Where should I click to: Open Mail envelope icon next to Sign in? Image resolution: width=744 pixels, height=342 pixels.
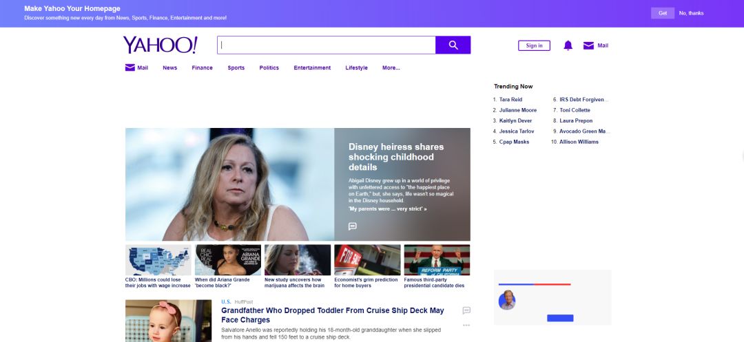588,45
